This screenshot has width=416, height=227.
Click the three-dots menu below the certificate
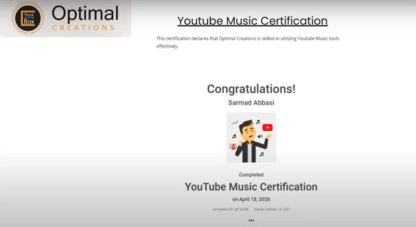point(251,220)
